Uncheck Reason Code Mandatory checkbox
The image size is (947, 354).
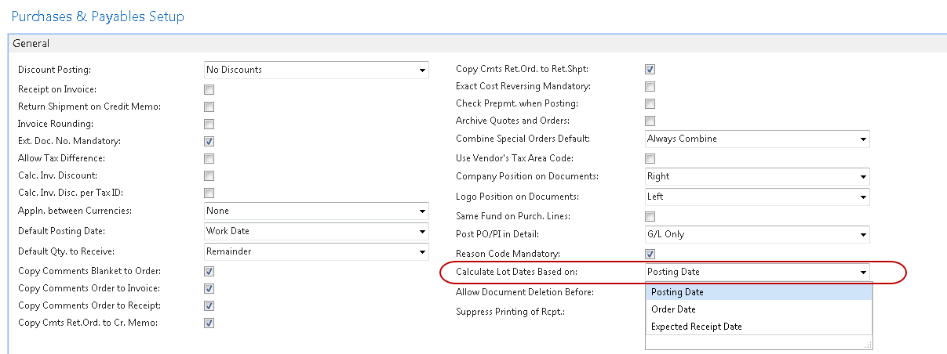pyautogui.click(x=650, y=254)
